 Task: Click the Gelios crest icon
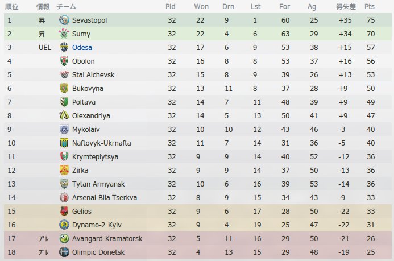tap(64, 211)
